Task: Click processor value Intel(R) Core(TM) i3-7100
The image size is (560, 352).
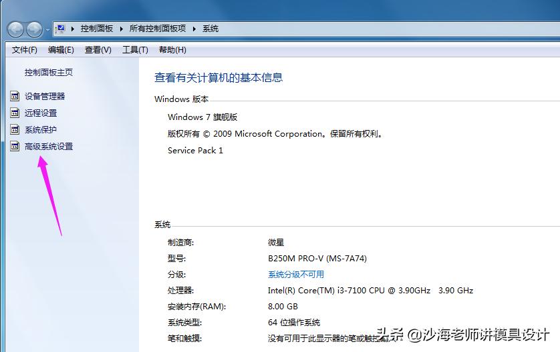Action: (x=370, y=291)
